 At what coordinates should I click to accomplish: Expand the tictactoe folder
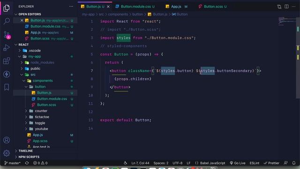coord(42,117)
